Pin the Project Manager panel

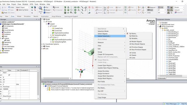click(x=37, y=20)
